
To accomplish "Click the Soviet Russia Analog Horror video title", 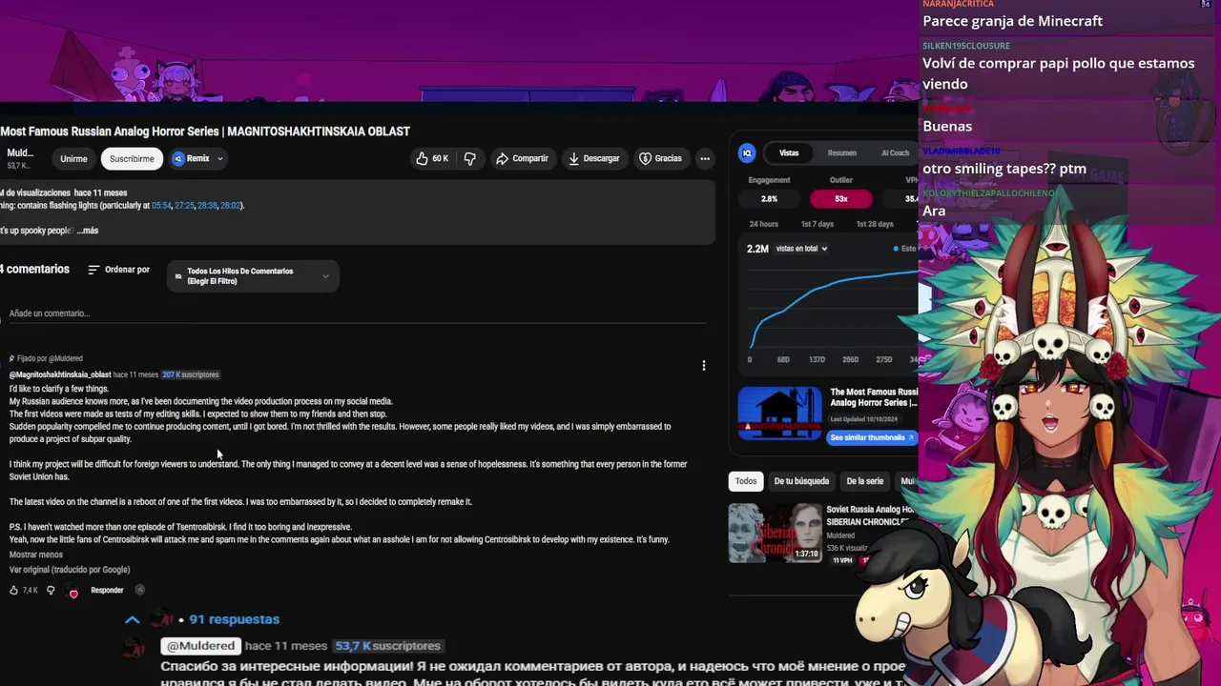I will tap(872, 515).
